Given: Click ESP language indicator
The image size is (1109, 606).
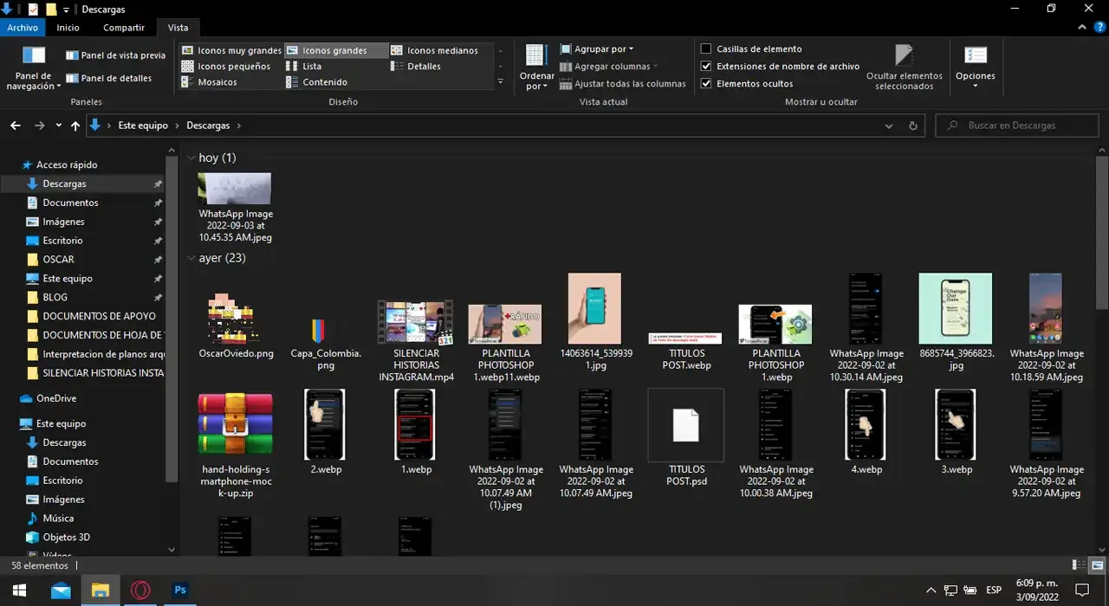Looking at the screenshot, I should pos(994,590).
